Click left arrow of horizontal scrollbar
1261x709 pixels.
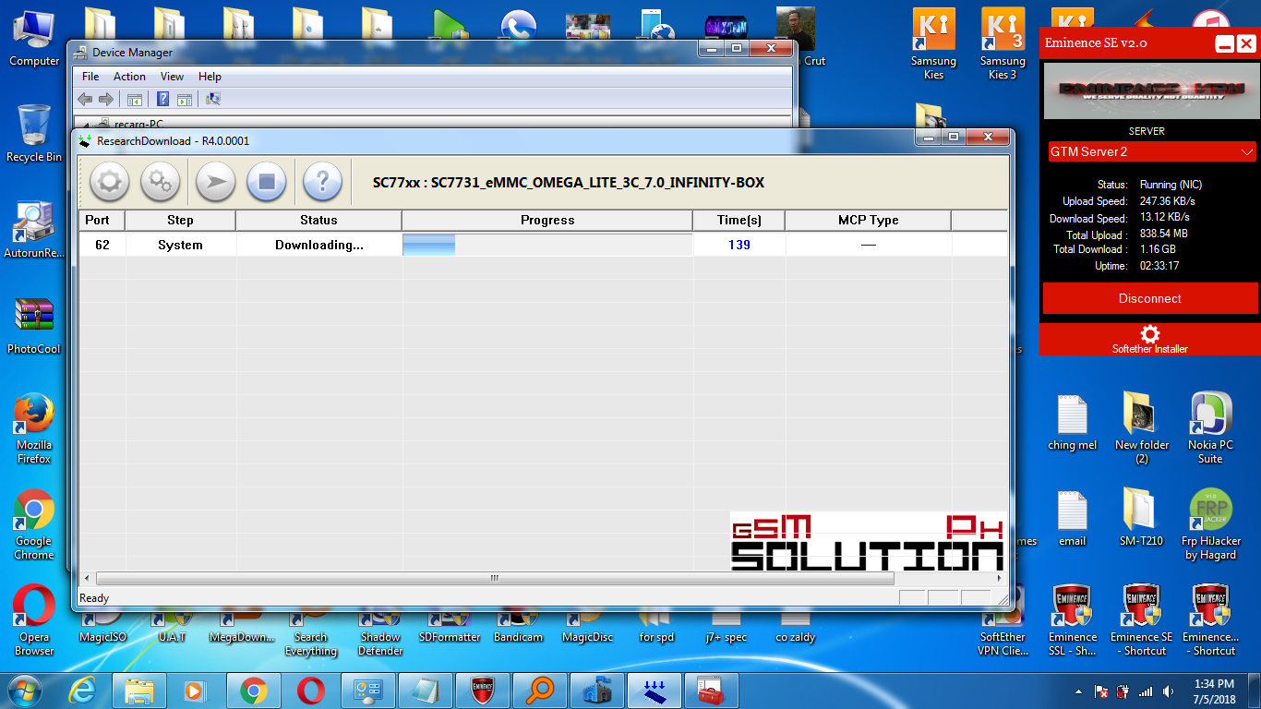[x=88, y=578]
